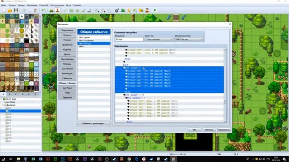
Task: Switch to the Персонажи database tab
Action: (x=67, y=30)
